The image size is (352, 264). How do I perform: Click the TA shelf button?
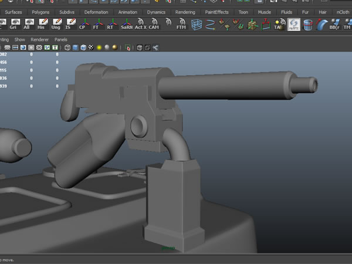(280, 25)
